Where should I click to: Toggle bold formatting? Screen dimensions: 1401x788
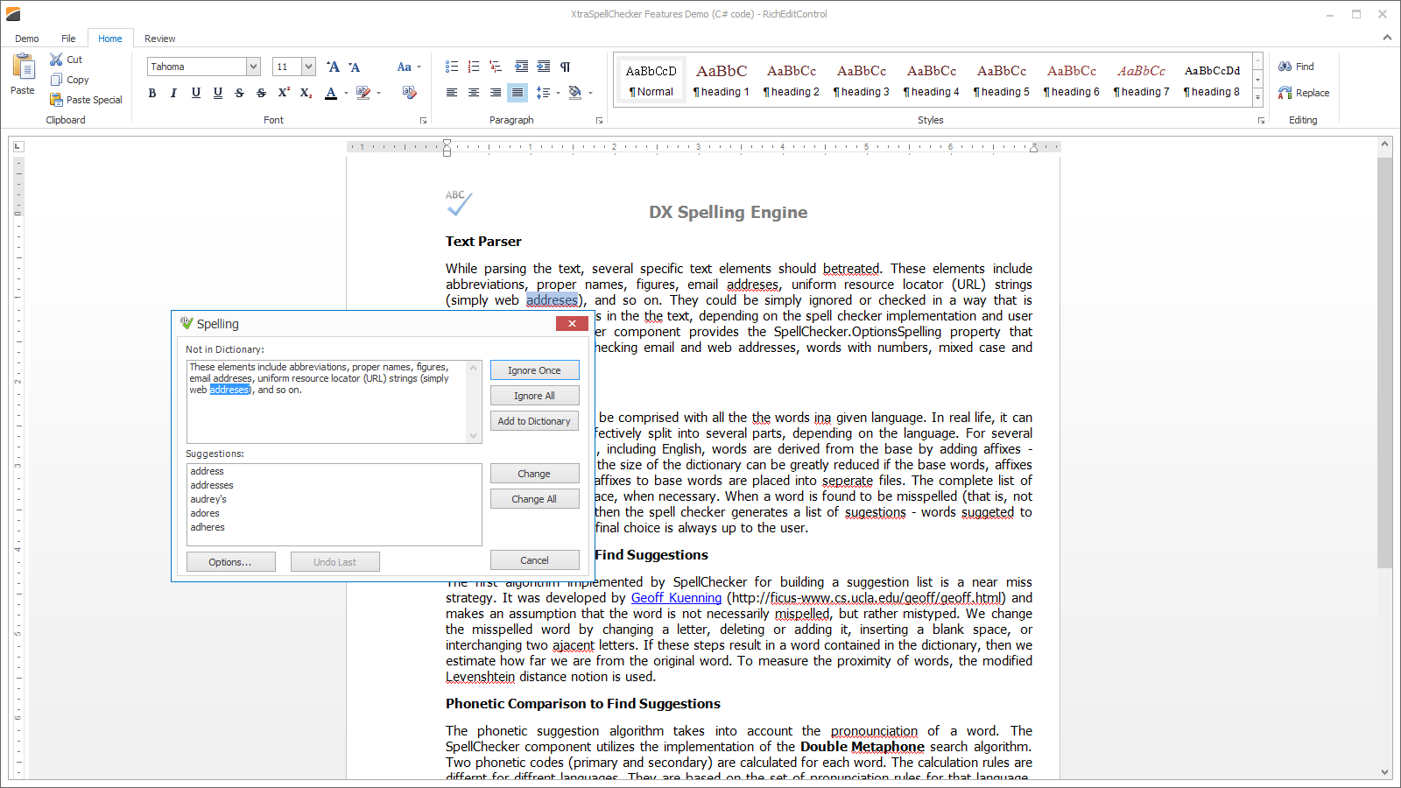click(152, 93)
